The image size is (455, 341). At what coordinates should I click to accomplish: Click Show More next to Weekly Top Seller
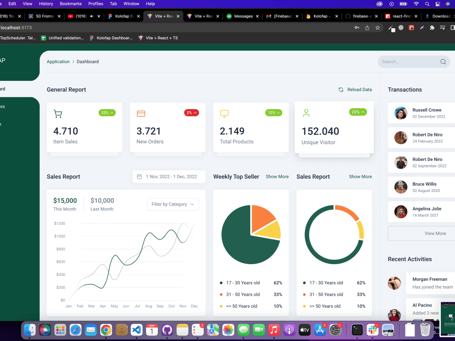pyautogui.click(x=277, y=176)
